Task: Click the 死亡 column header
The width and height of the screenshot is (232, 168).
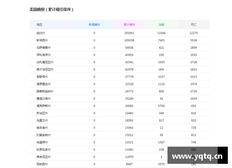Action: coord(193,25)
